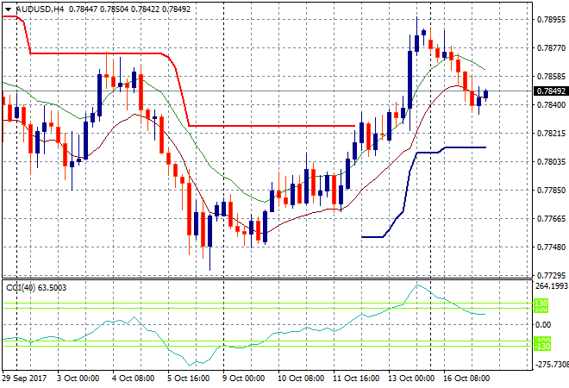Click the green -130 CCI level label

pos(542,347)
